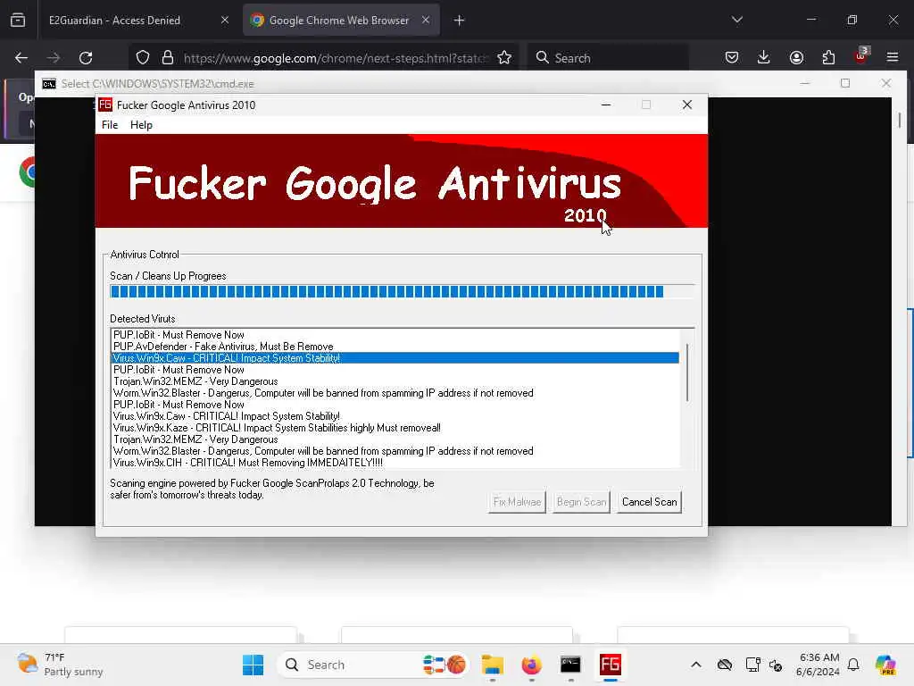The image size is (914, 686).
Task: Open the browser Downloads panel
Action: pyautogui.click(x=764, y=58)
